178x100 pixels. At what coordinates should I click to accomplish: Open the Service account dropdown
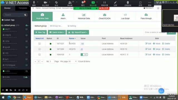click(148, 8)
